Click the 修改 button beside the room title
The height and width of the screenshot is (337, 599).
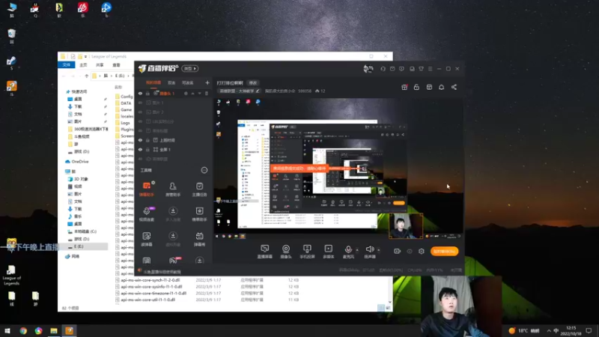tap(253, 82)
